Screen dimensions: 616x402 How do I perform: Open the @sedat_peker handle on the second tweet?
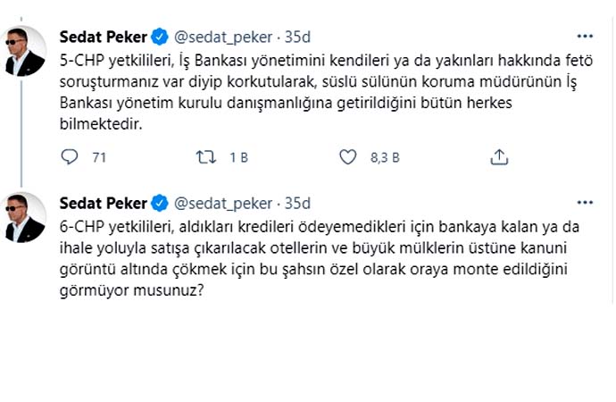223,202
